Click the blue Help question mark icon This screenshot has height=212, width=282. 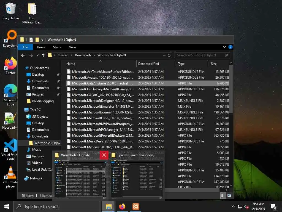coord(231,47)
